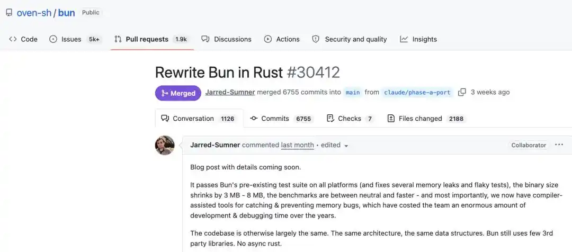Copy the head branch name icon

click(x=462, y=92)
